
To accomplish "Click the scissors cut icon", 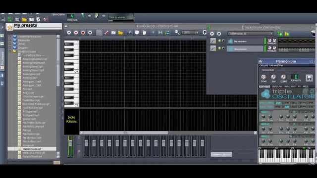I will pyautogui.click(x=130, y=33).
